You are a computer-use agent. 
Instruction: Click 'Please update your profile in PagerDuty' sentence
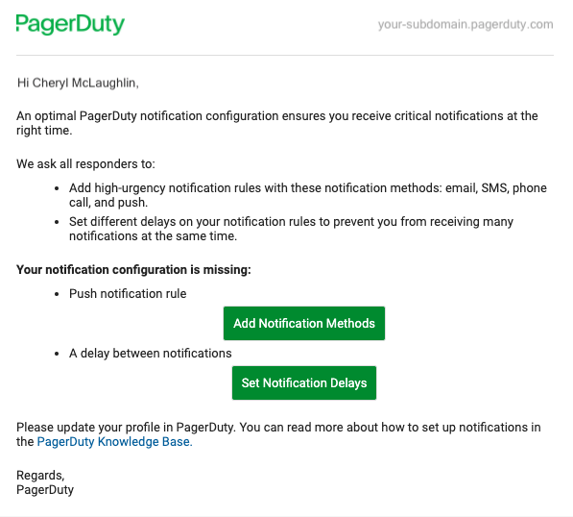point(125,428)
